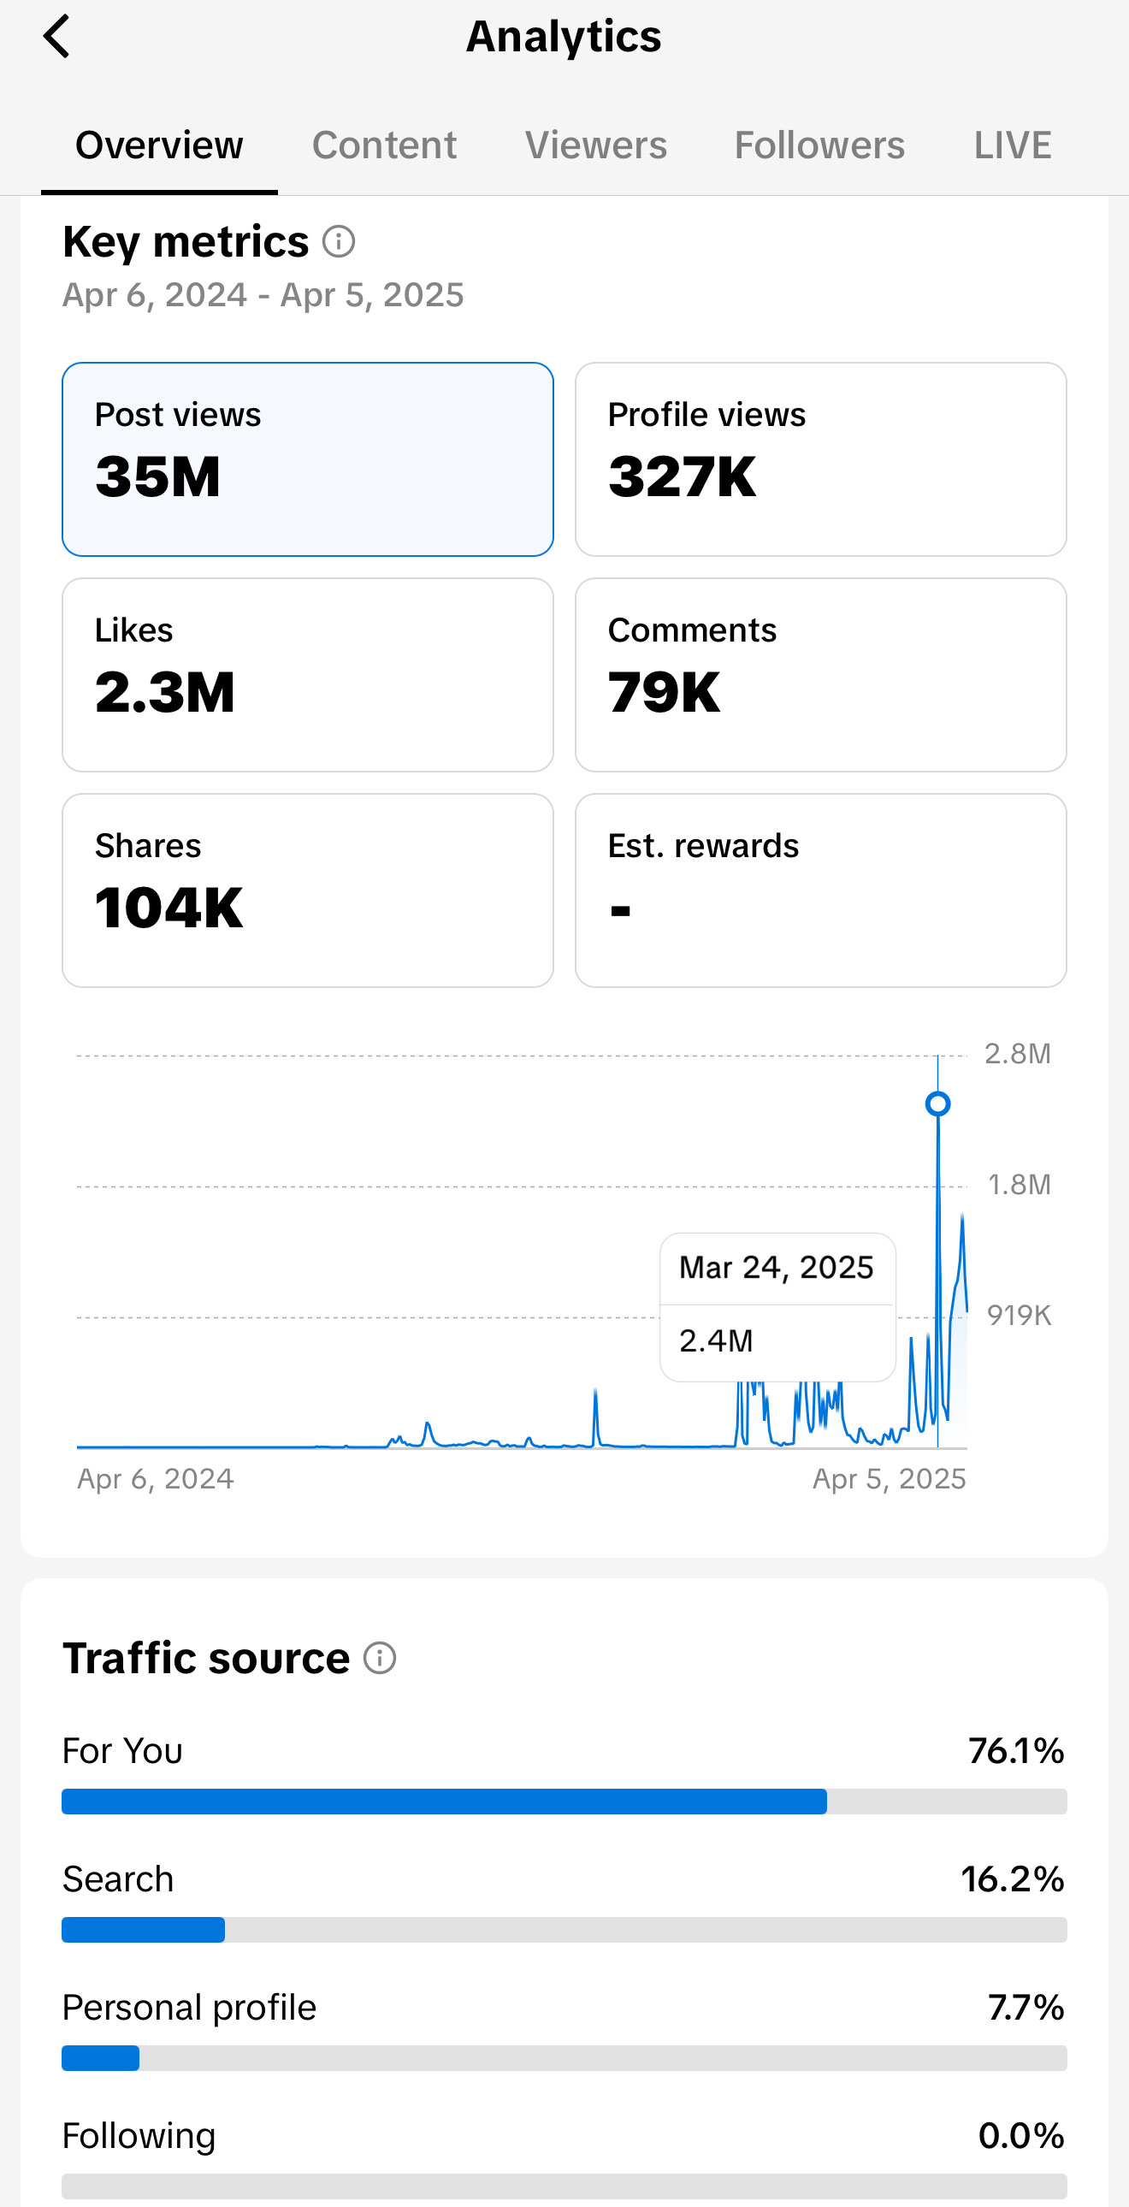
Task: Show the Profile views metric
Action: [819, 459]
